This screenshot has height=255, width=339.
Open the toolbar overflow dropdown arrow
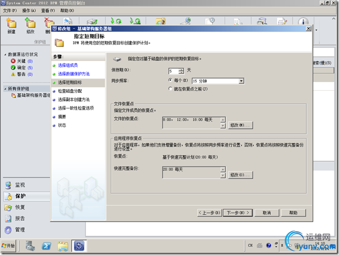click(x=316, y=30)
